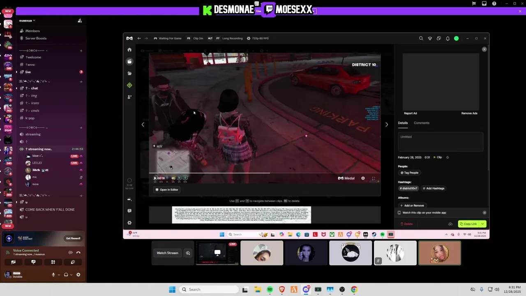The height and width of the screenshot is (296, 526).
Task: Expand Copy Link dropdown arrow
Action: [x=483, y=224]
